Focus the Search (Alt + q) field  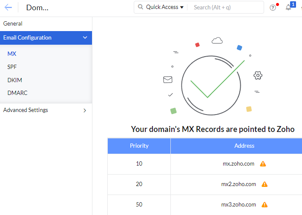[x=225, y=7]
